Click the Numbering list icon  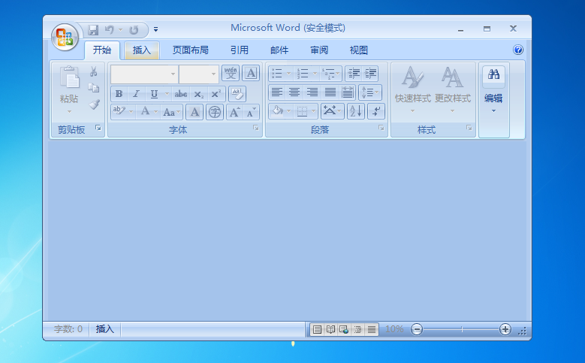tap(303, 74)
